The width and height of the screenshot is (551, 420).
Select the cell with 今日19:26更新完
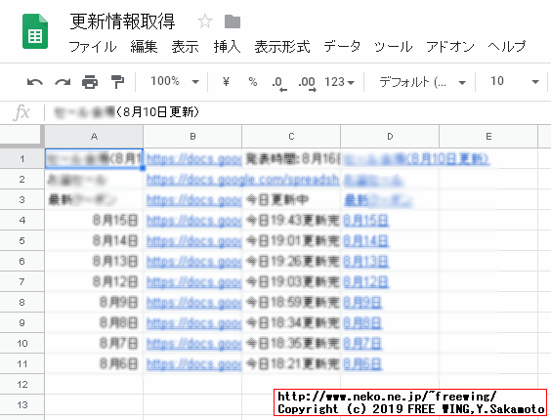tap(291, 261)
